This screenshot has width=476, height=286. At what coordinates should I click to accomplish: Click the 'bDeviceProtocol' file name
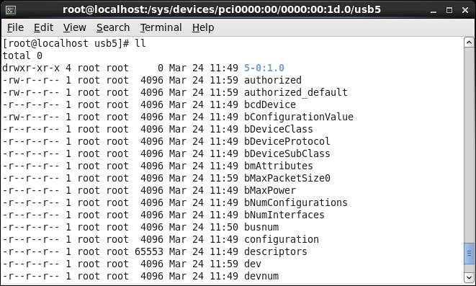287,141
